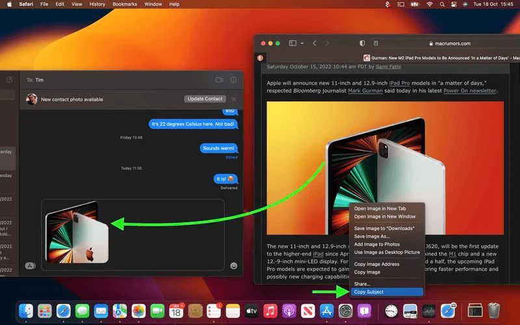
Task: Open conversation details info icon
Action: coord(233,79)
